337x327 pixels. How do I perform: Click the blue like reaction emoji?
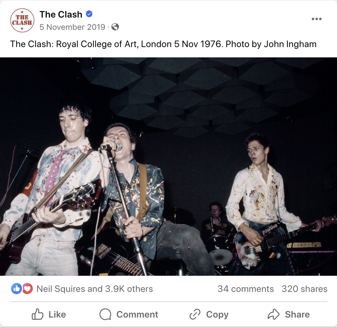16,289
